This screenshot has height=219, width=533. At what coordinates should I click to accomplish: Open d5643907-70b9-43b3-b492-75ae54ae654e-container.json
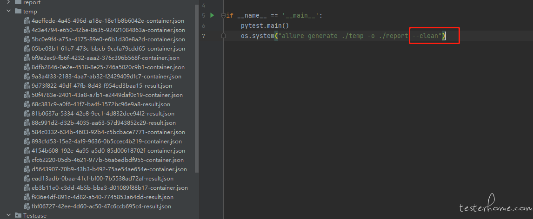[x=109, y=169]
